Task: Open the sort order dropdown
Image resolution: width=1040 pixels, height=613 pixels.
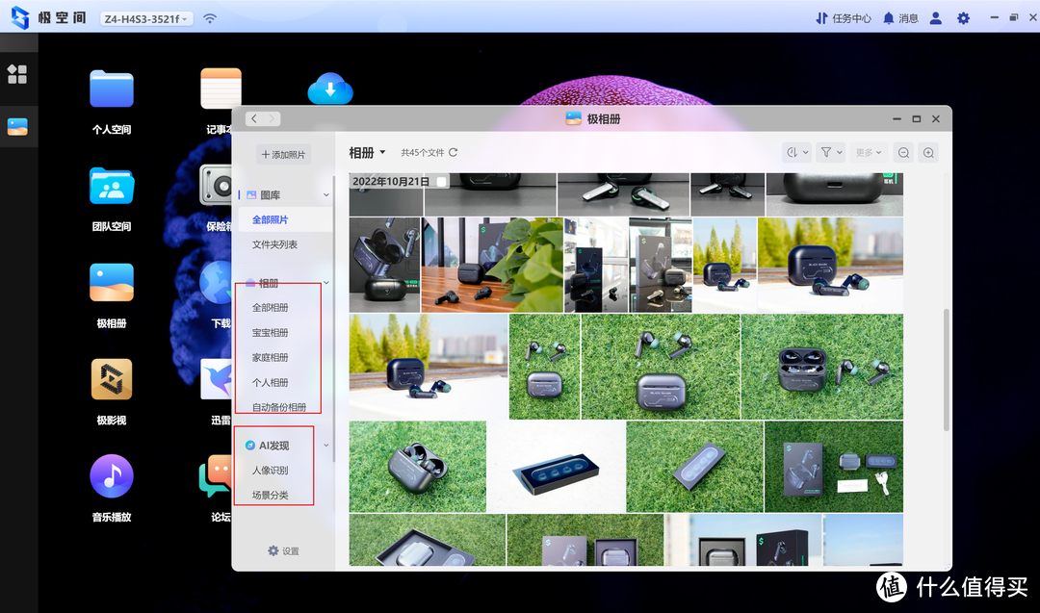Action: click(x=796, y=152)
